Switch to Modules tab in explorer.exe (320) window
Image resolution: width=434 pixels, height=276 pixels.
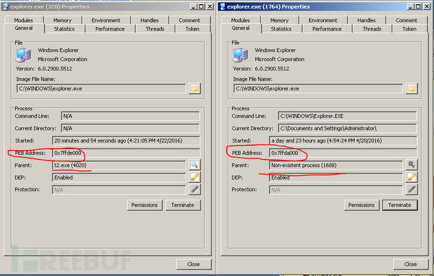coord(23,20)
